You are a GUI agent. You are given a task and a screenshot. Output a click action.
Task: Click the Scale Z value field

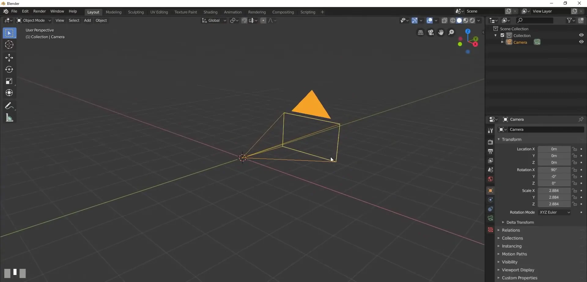[554, 204]
